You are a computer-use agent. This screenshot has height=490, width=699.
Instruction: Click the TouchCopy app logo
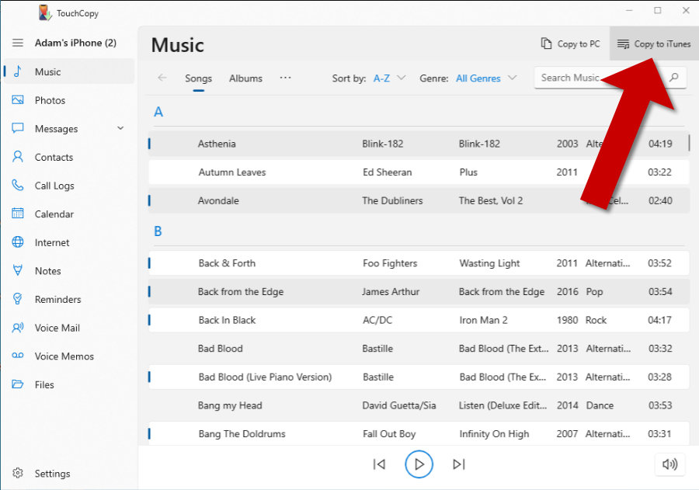pyautogui.click(x=44, y=12)
